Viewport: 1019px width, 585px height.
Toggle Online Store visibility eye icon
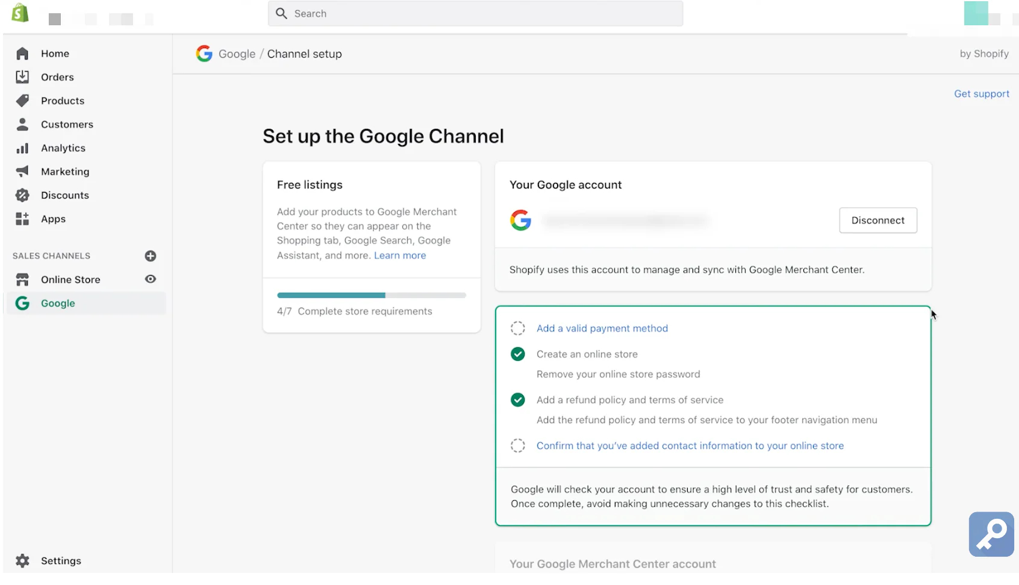(150, 279)
